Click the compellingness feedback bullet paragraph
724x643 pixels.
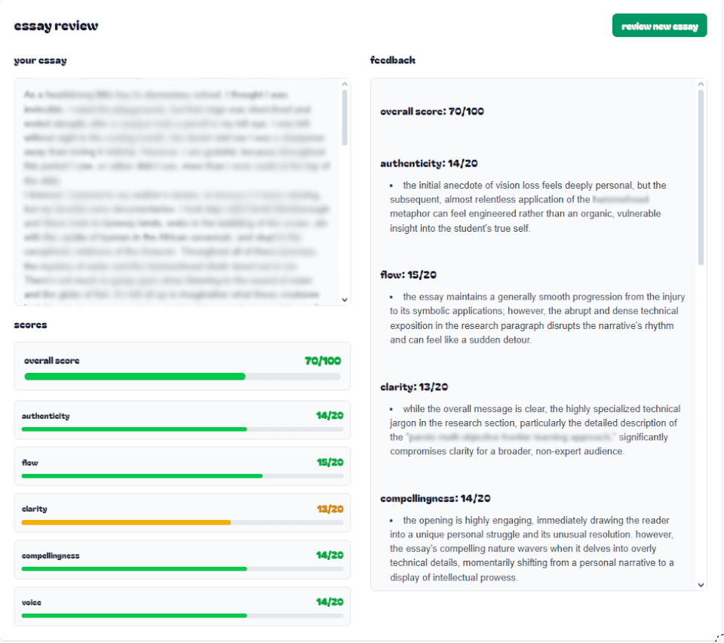tap(532, 549)
